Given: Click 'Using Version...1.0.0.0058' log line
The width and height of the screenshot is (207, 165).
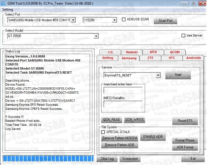Looking at the screenshot, I should pos(25,56).
